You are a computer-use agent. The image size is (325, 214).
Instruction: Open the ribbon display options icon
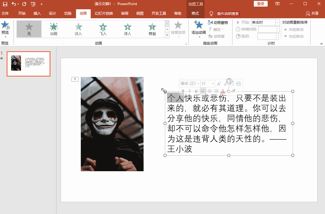[277, 4]
